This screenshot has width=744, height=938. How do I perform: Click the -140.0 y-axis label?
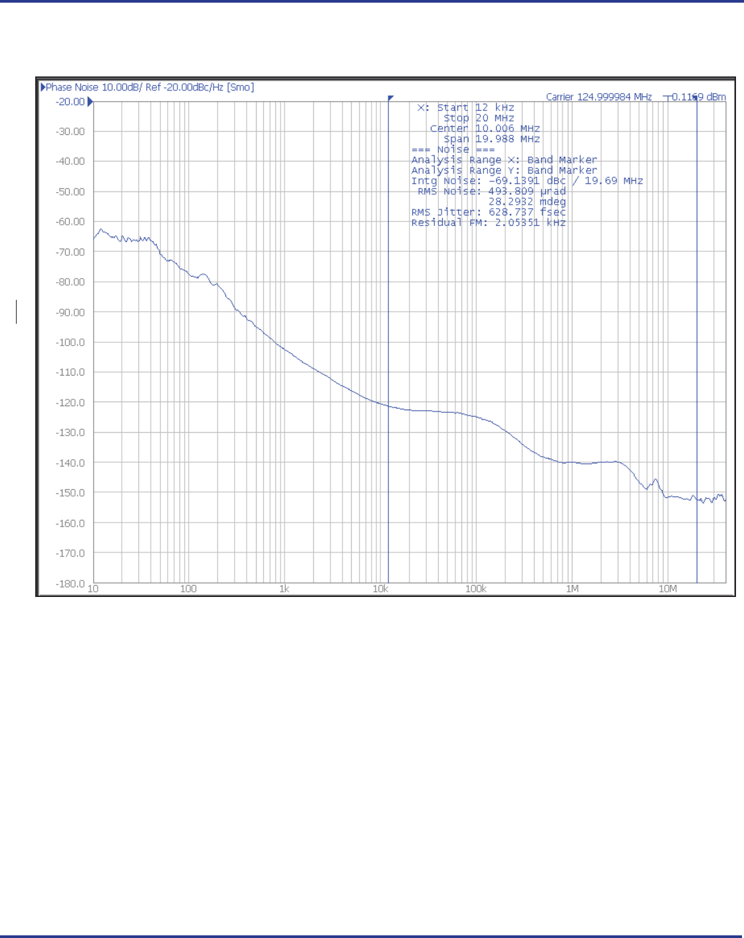(x=70, y=463)
